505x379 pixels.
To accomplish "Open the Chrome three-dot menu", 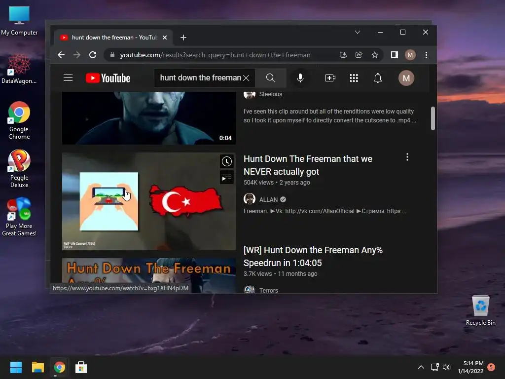I will click(x=426, y=55).
